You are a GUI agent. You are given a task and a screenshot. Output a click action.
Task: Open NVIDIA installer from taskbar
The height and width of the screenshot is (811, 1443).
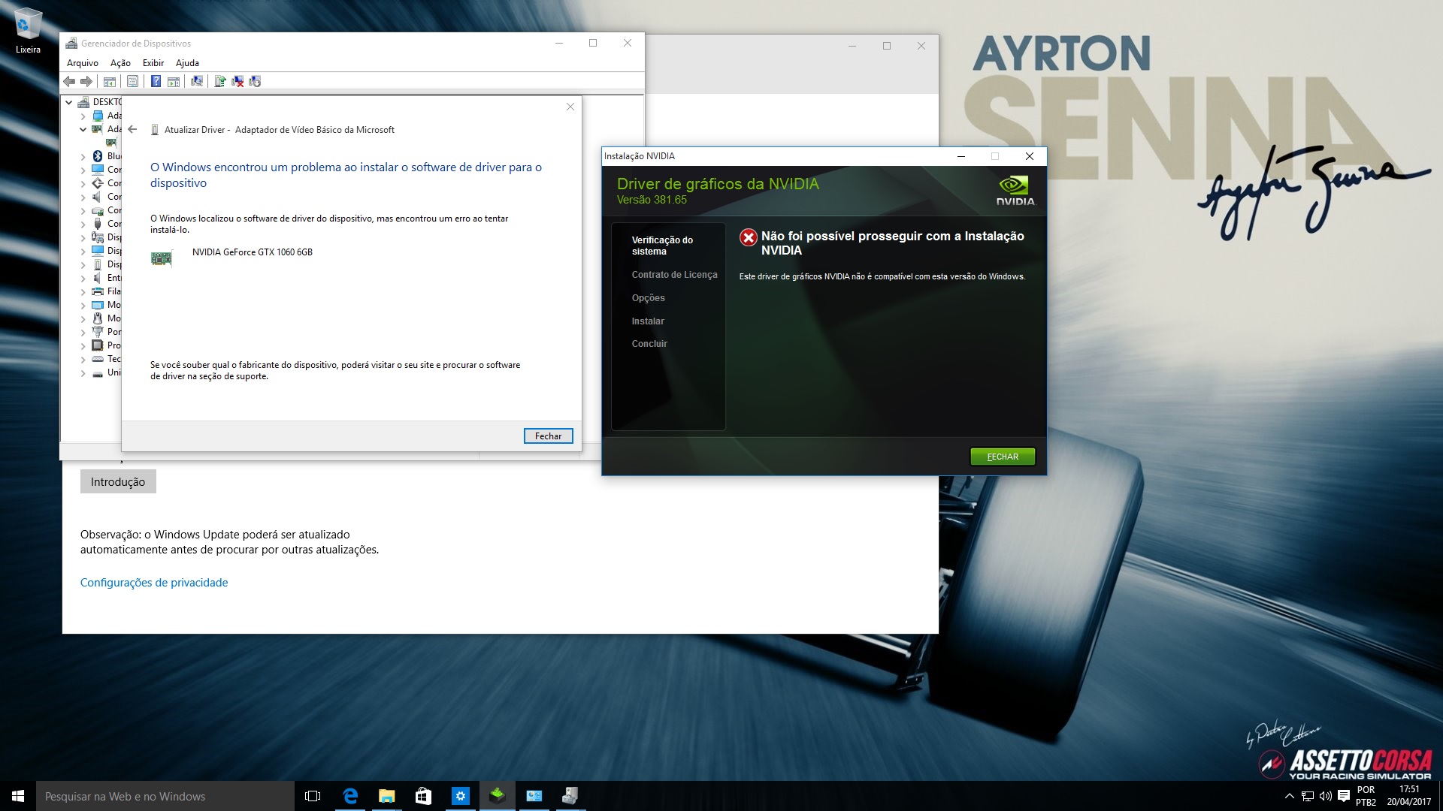(x=497, y=796)
